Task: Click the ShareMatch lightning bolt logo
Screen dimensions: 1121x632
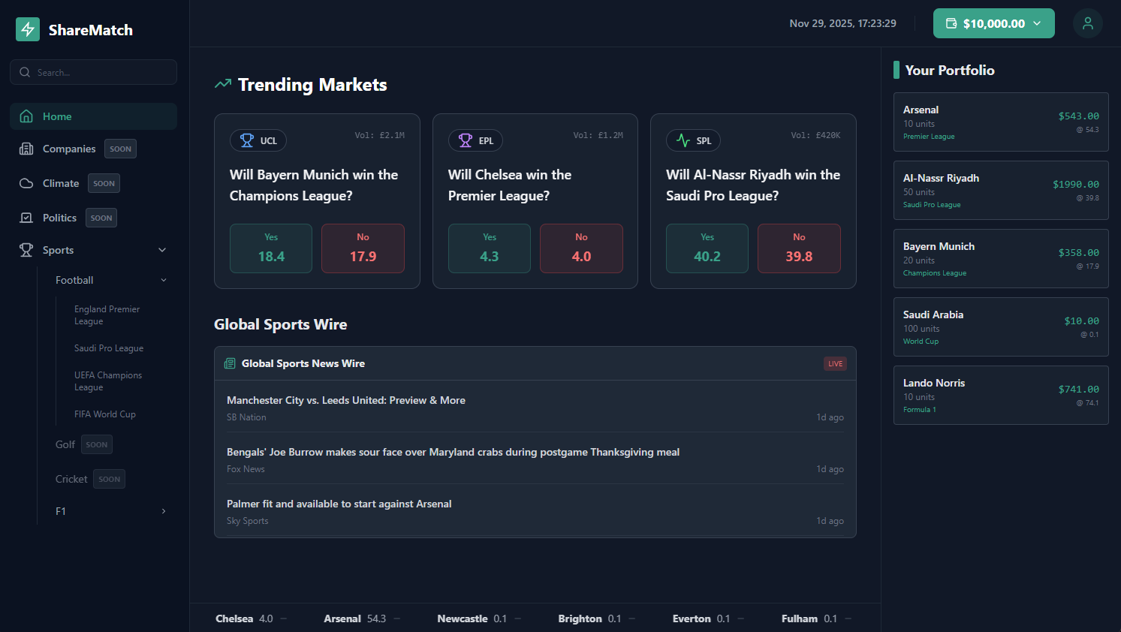Action: (27, 29)
